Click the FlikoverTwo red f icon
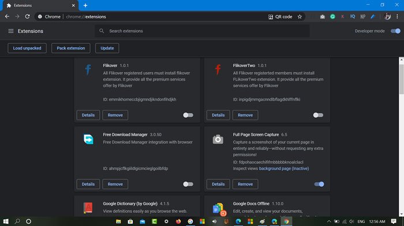The height and width of the screenshot is (226, 404). [218, 70]
